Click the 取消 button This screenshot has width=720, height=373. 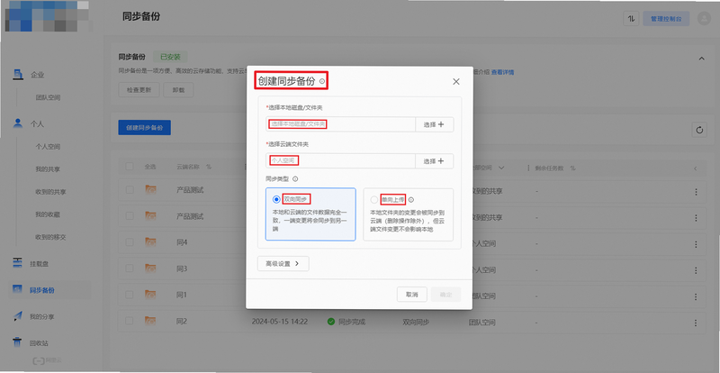coord(412,295)
